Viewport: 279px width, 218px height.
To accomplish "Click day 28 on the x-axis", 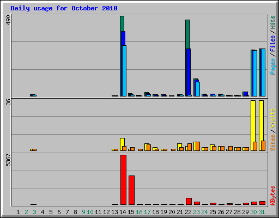I will 237,212.
